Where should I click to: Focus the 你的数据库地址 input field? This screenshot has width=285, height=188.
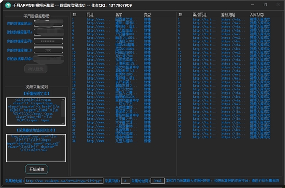pyautogui.click(x=48, y=24)
